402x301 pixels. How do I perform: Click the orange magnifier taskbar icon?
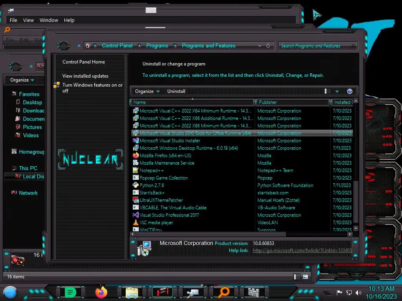(x=224, y=292)
